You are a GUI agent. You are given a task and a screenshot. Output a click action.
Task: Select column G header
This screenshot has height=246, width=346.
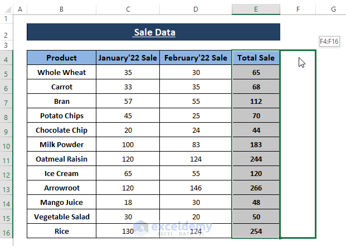pyautogui.click(x=332, y=9)
